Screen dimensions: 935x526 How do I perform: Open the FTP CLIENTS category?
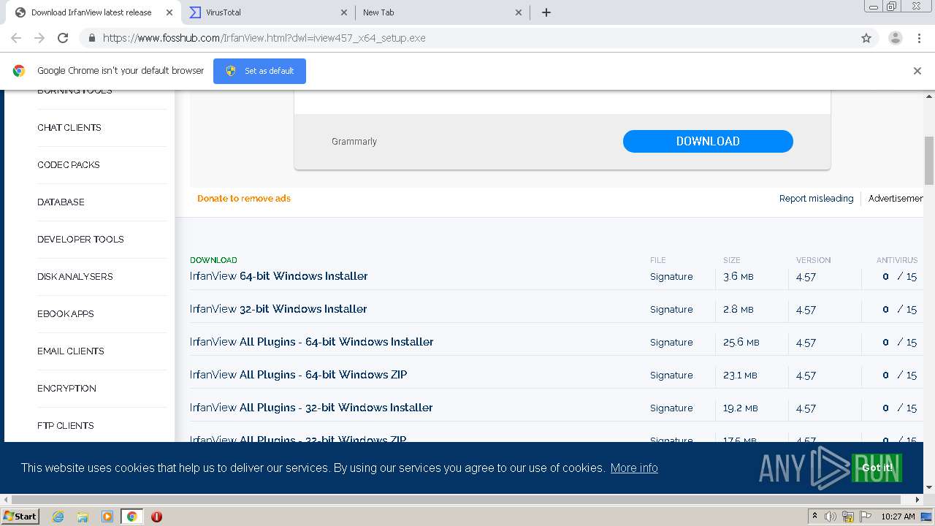coord(66,425)
